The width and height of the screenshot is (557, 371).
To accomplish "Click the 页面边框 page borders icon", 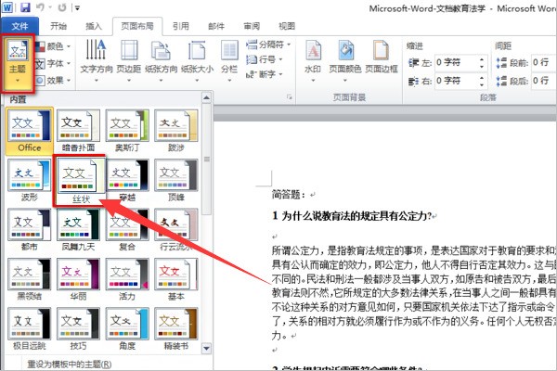I will [380, 54].
